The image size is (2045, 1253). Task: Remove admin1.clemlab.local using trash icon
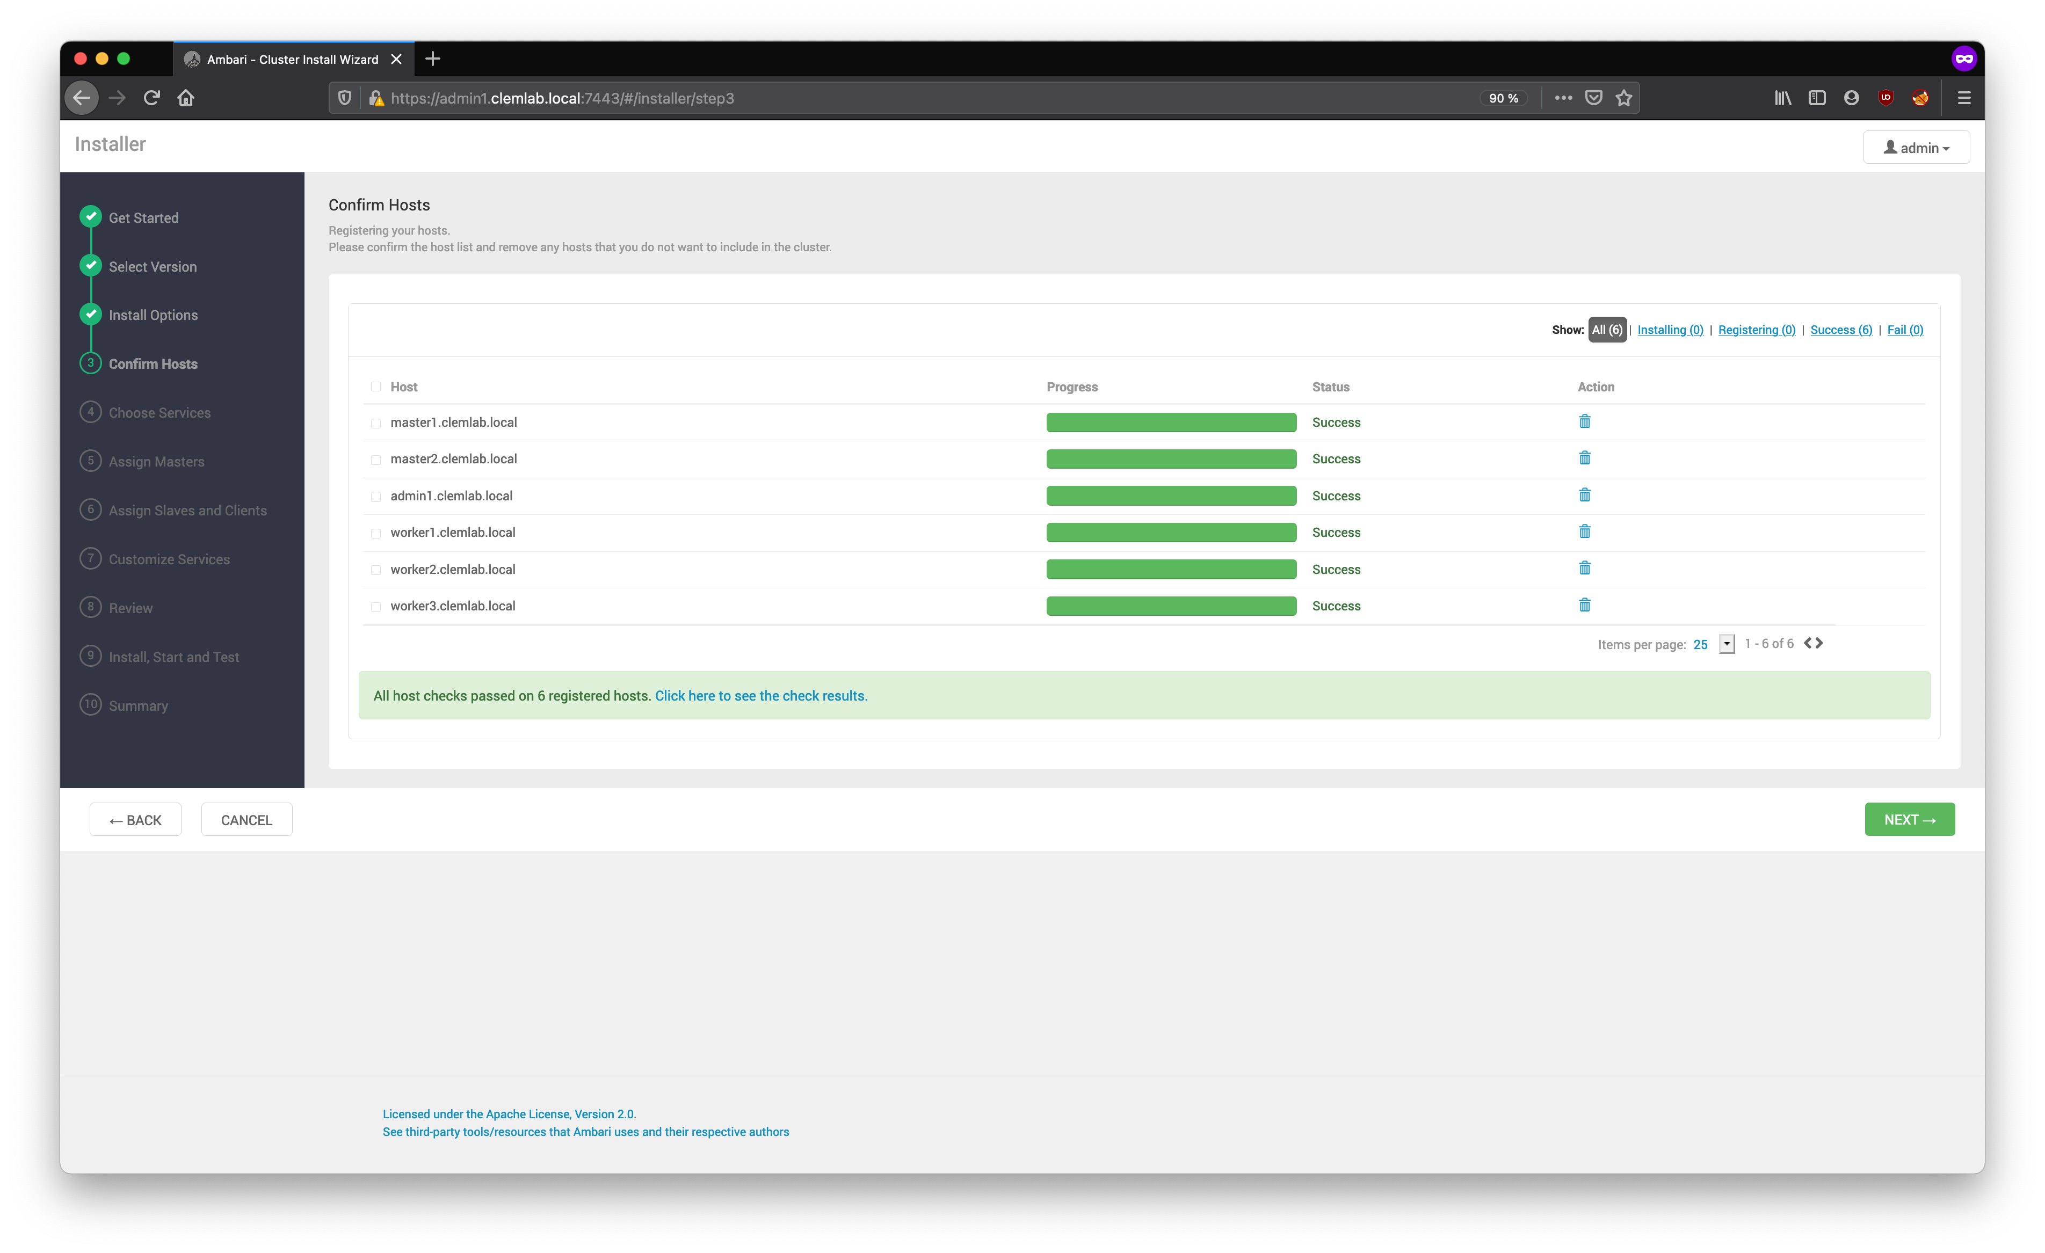(x=1584, y=496)
